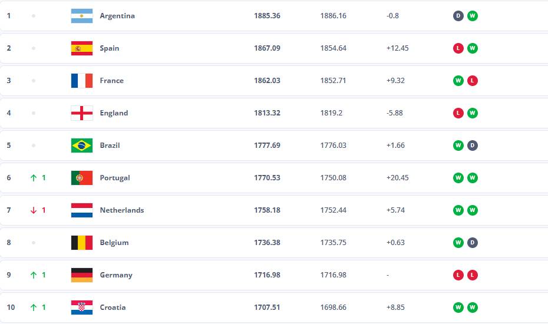
Task: Click the Spain flag icon
Action: 82,48
